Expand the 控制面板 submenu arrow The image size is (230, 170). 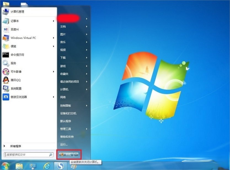[87, 105]
